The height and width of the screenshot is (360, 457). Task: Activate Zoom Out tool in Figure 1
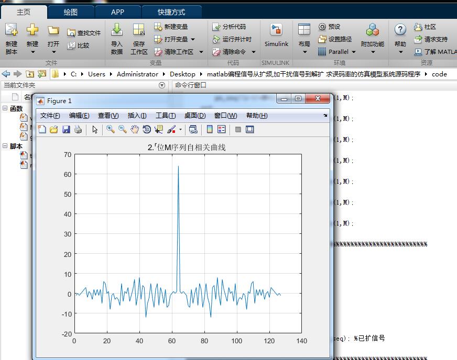(x=123, y=129)
